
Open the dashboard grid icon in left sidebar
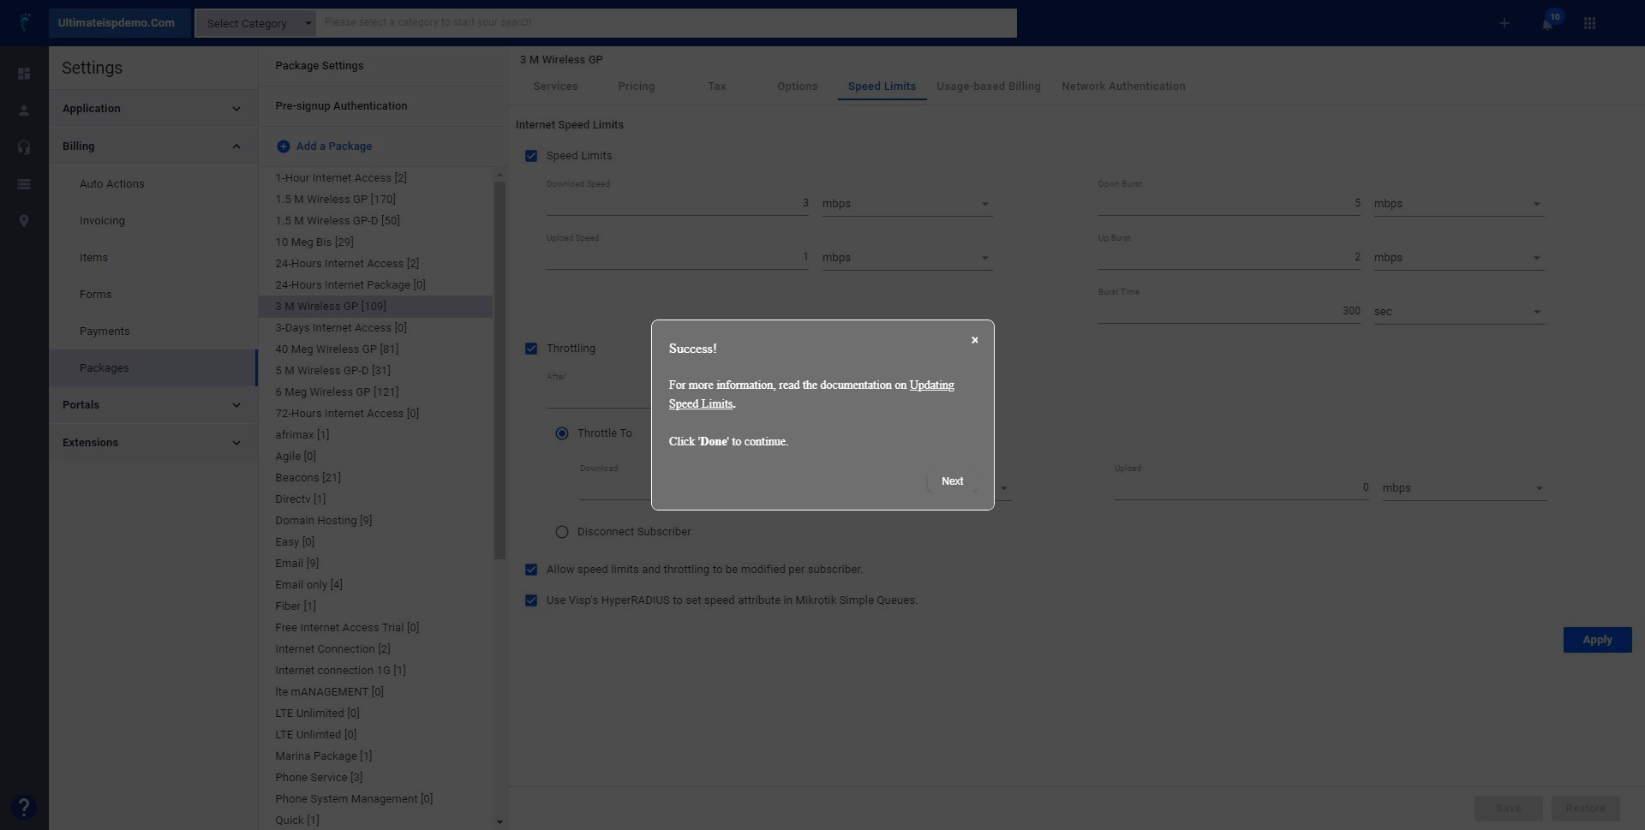(x=24, y=74)
